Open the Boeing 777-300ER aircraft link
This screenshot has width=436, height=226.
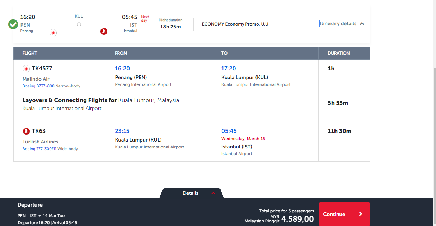[x=39, y=149]
